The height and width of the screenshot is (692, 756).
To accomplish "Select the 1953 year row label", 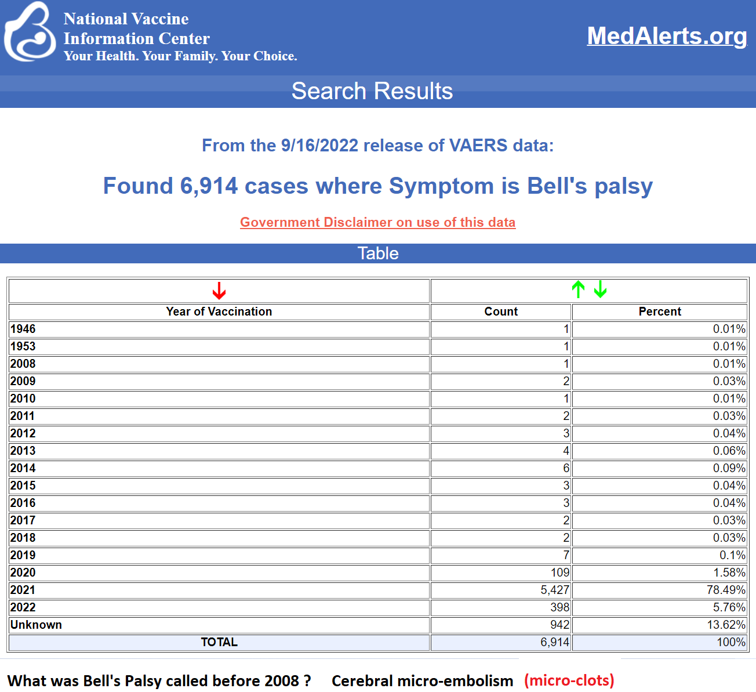I will coord(23,346).
